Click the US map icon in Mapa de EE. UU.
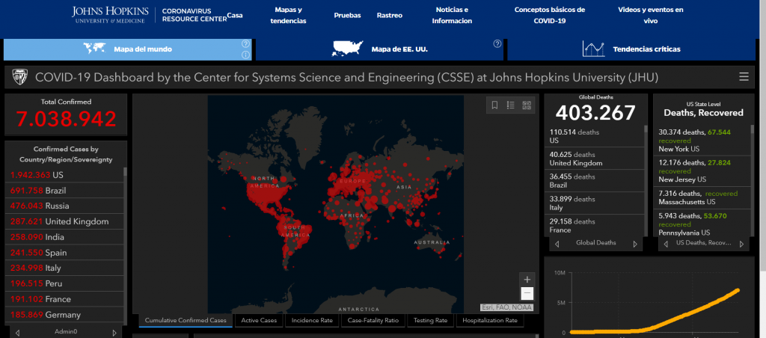 coord(349,49)
